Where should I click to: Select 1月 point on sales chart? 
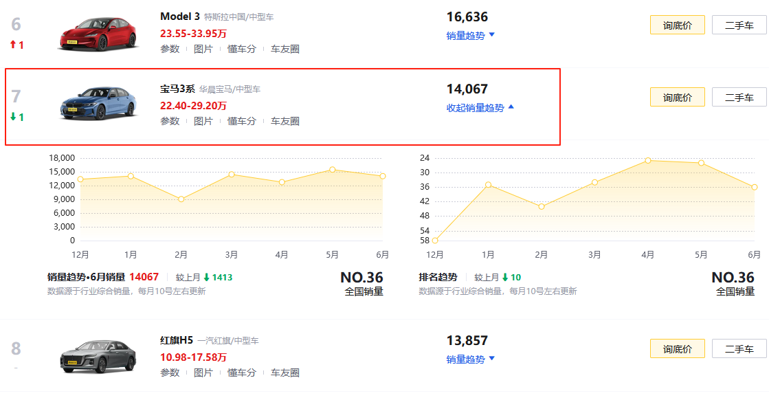tap(131, 176)
